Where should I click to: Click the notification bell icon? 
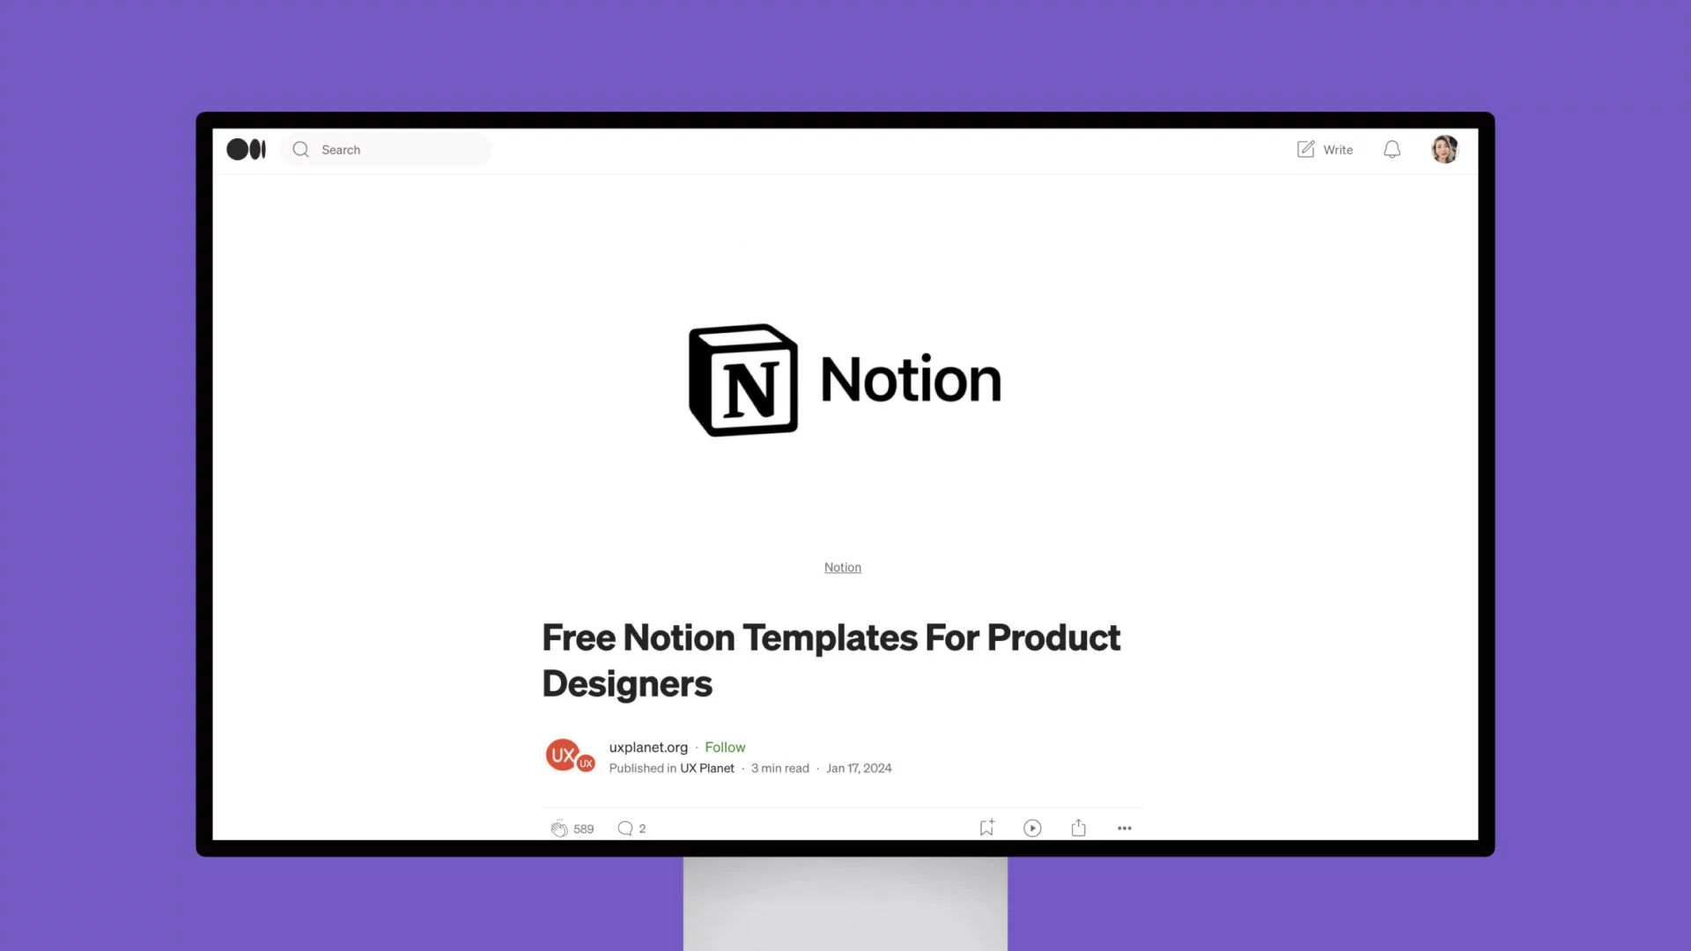pyautogui.click(x=1392, y=149)
